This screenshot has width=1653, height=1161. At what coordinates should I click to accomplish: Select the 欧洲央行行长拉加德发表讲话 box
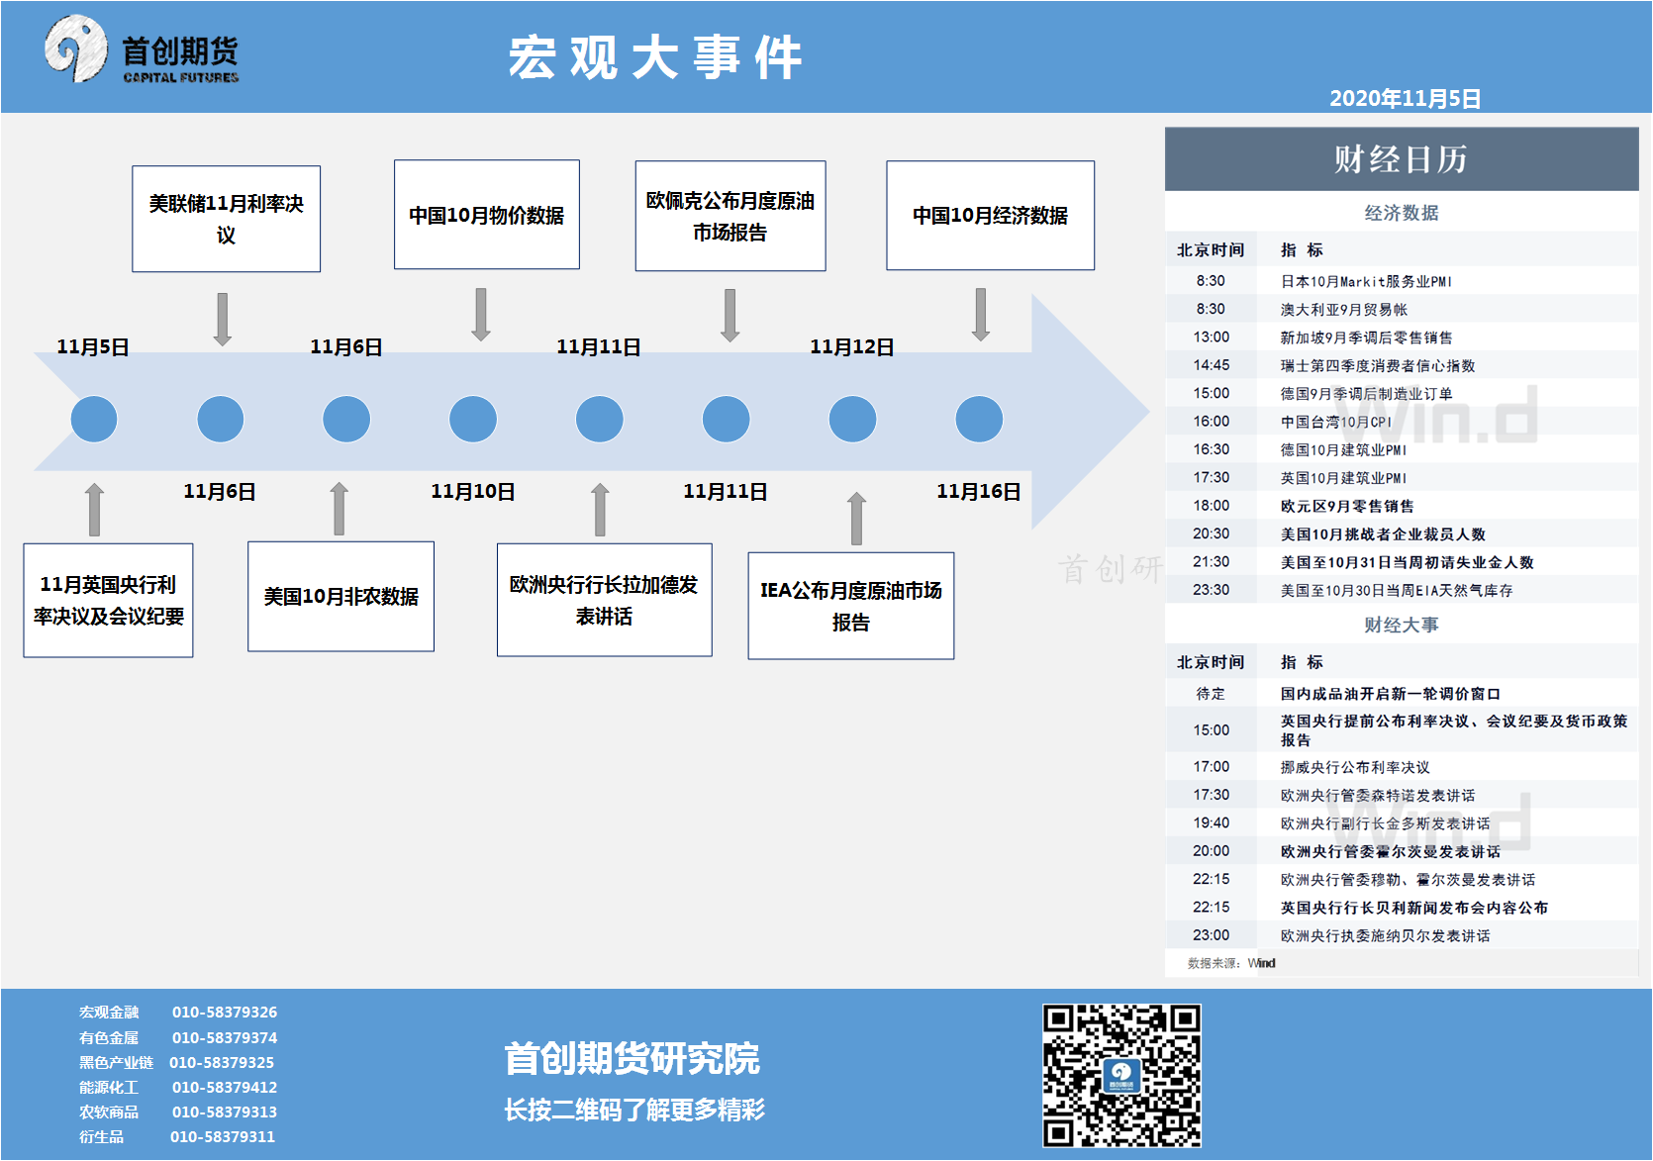604,600
